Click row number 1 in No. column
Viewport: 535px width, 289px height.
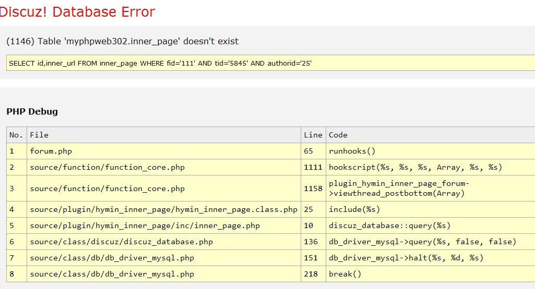coord(16,151)
